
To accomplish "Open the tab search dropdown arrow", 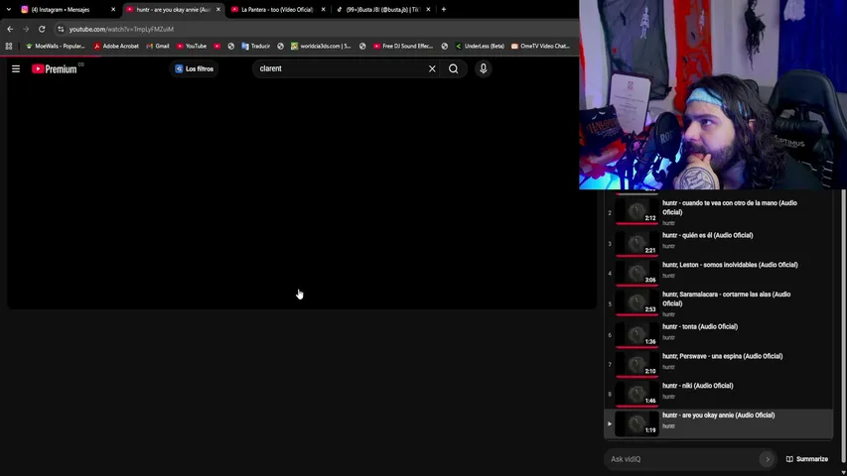I will (x=8, y=9).
